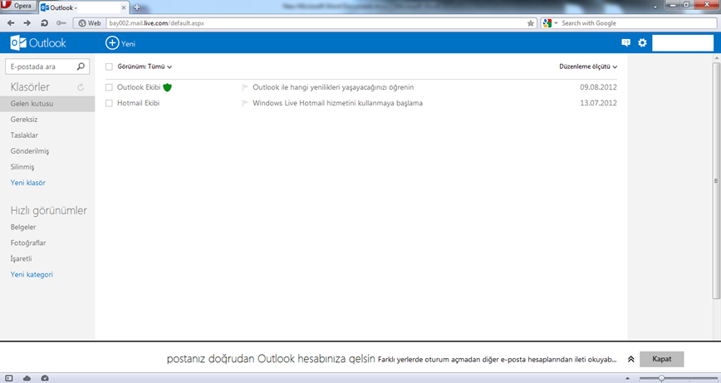Click the Yeni klasör link
The width and height of the screenshot is (721, 383).
point(28,183)
